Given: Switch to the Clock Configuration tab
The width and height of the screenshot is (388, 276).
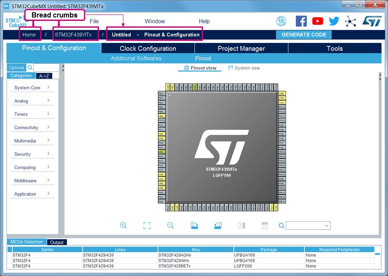Looking at the screenshot, I should tap(148, 49).
